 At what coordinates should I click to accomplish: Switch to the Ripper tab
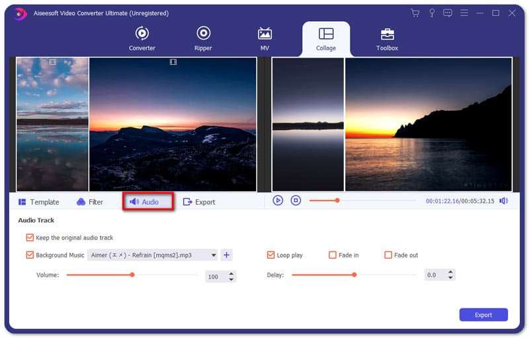click(203, 39)
